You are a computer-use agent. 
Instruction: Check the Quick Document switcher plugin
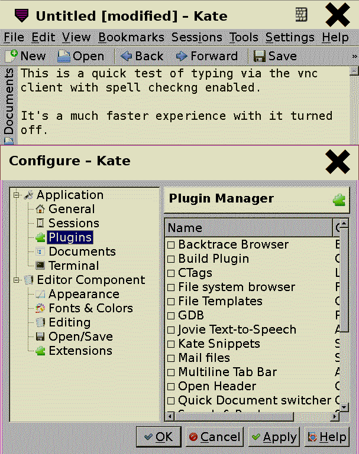171,400
